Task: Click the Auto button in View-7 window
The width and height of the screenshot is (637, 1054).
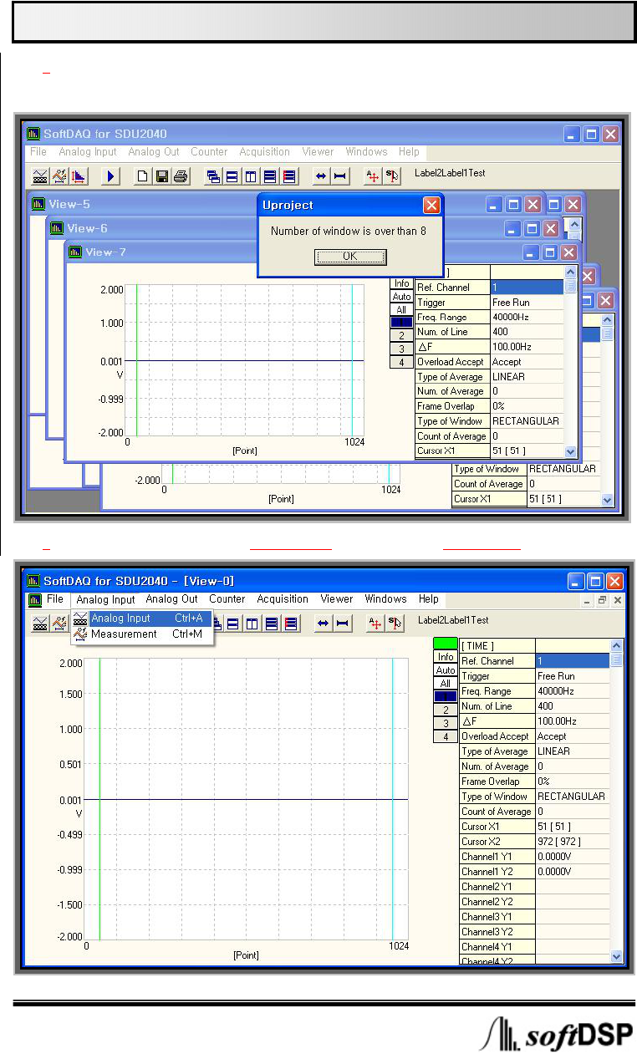Action: click(402, 297)
